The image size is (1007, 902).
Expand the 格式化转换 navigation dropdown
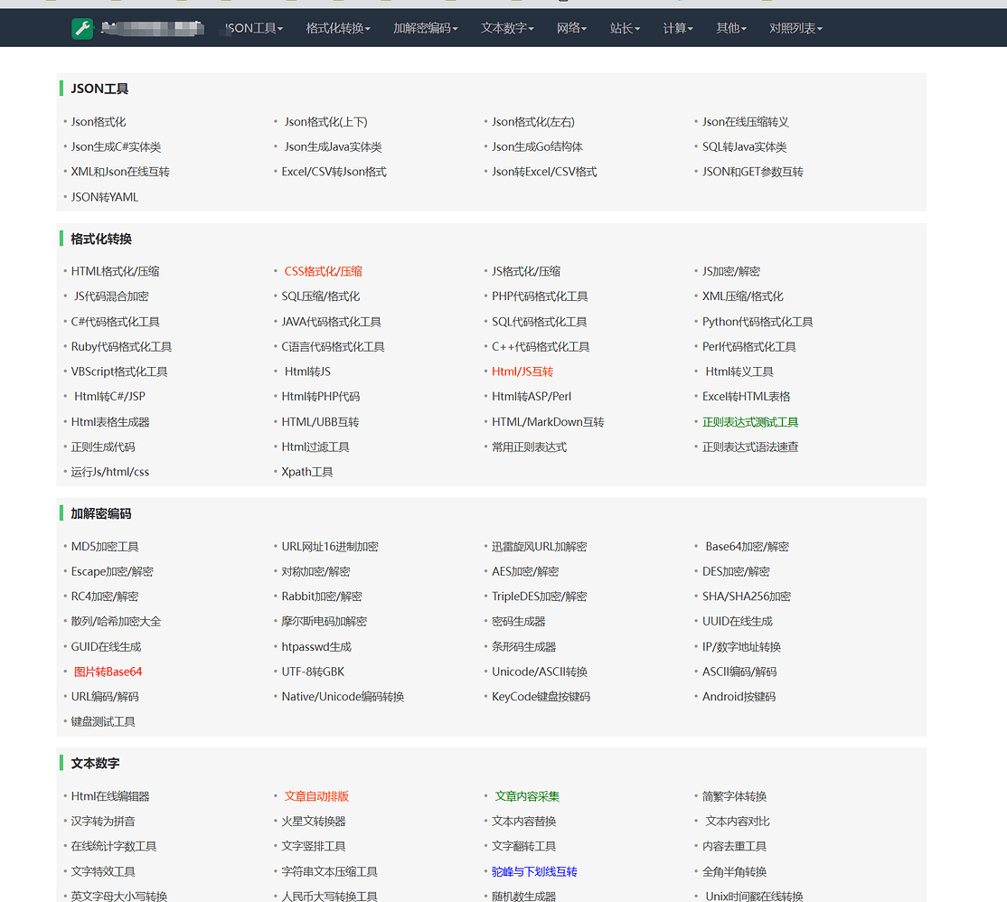[x=338, y=29]
